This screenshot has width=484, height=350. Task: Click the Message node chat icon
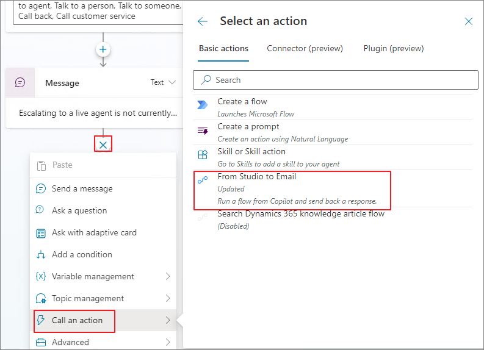click(20, 83)
